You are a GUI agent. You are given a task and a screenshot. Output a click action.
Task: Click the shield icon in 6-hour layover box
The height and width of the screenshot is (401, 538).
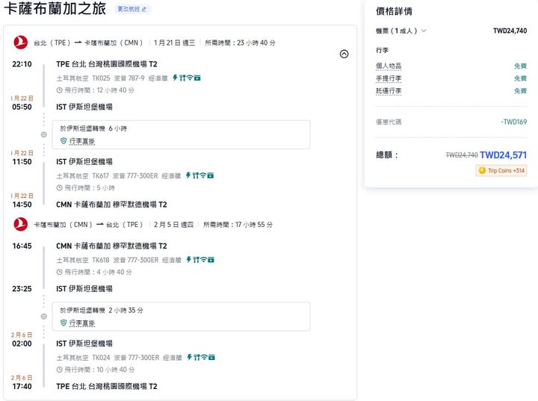coord(64,140)
